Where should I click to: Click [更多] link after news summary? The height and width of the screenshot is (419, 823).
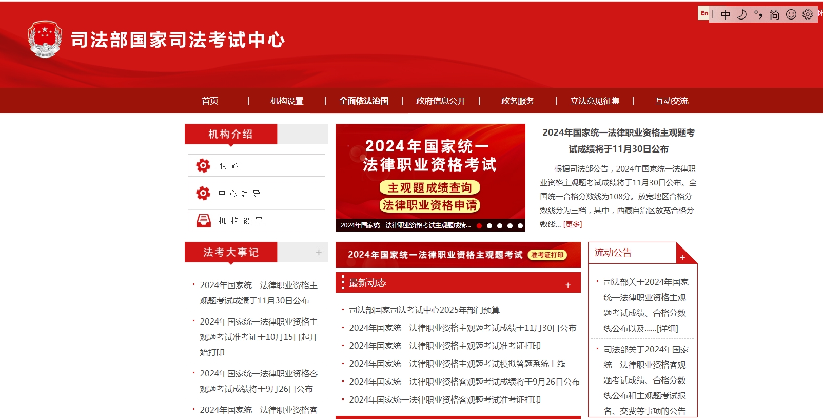[573, 224]
